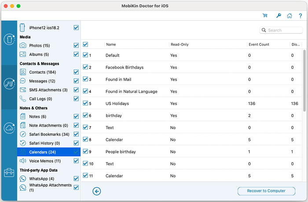
Task: Select the lowercase birthday calendar row
Action: tap(191, 115)
